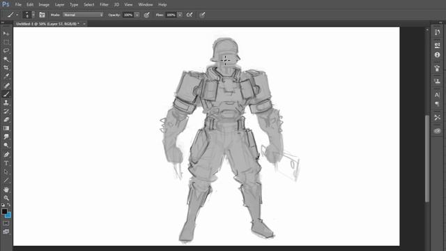
Task: Open the blending Mode dropdown
Action: point(83,15)
